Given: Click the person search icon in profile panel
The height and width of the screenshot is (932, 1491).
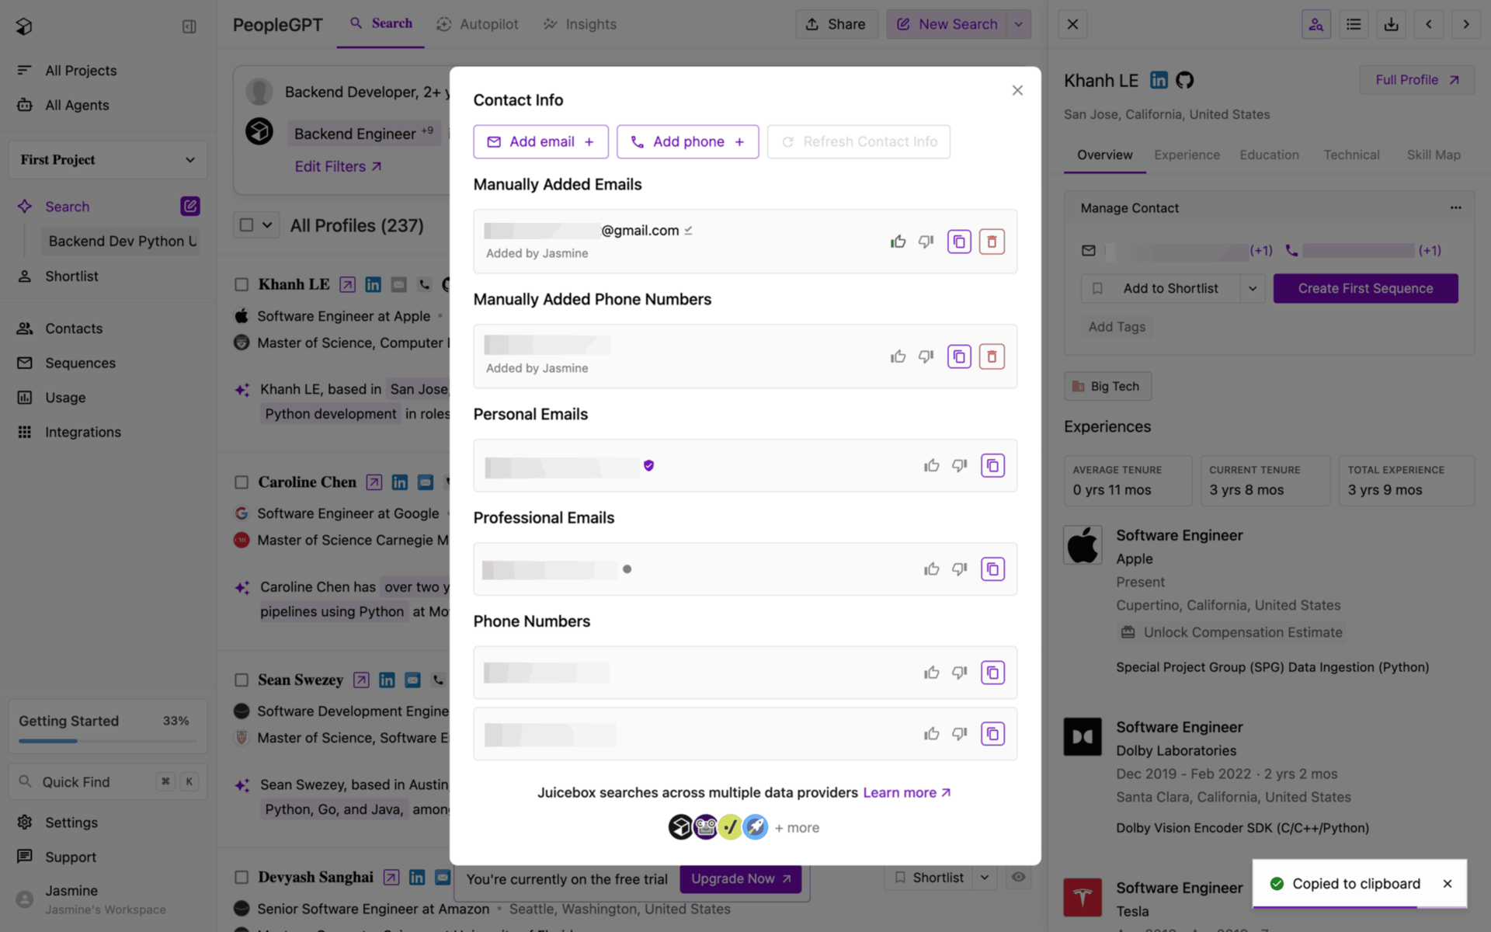Looking at the screenshot, I should [1316, 24].
